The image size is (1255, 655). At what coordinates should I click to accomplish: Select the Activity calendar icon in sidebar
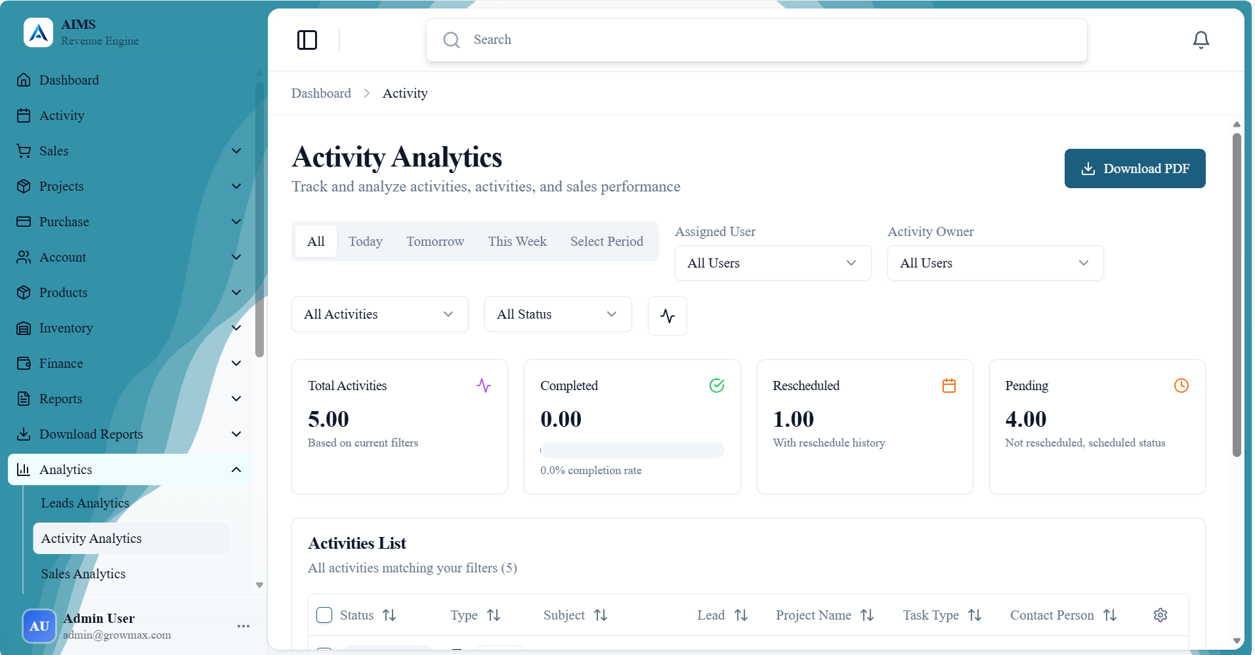click(x=24, y=115)
